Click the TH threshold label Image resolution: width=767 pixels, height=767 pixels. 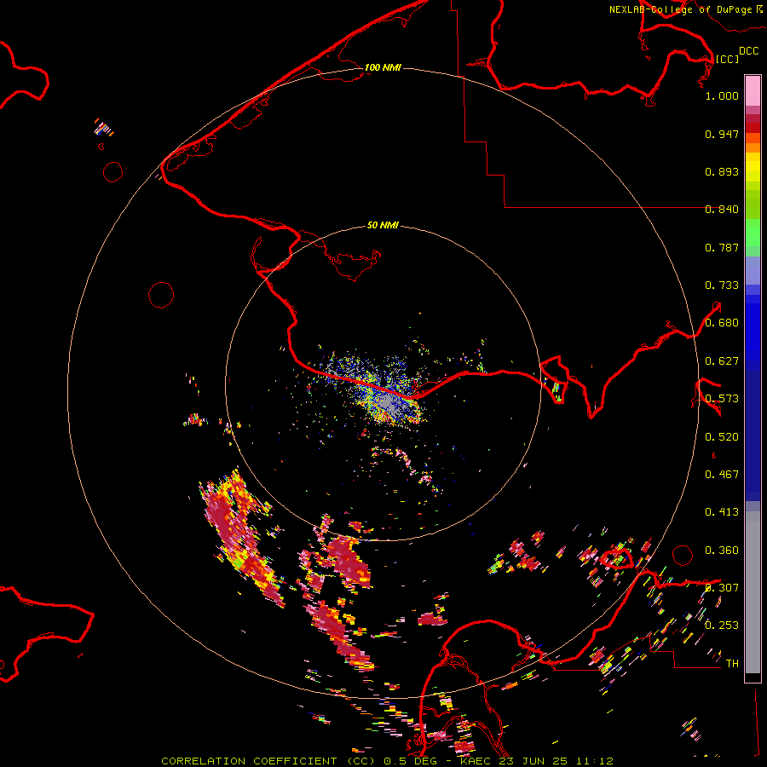coord(732,664)
